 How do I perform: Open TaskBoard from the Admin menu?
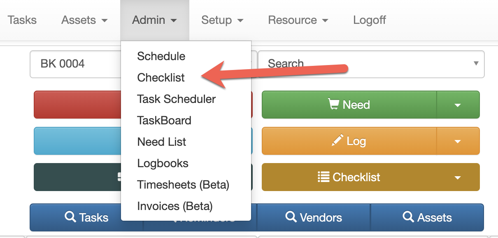(x=164, y=120)
